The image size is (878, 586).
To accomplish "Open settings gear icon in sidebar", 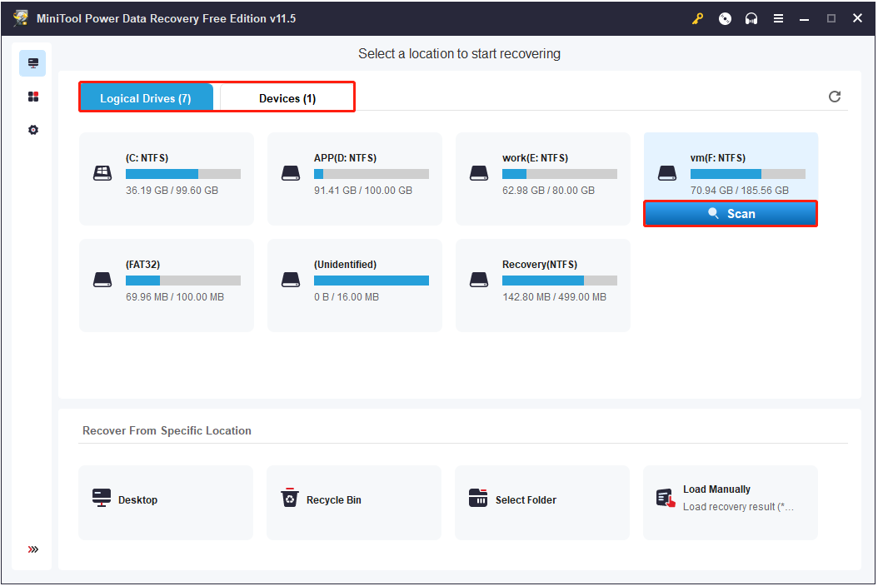I will pyautogui.click(x=33, y=130).
